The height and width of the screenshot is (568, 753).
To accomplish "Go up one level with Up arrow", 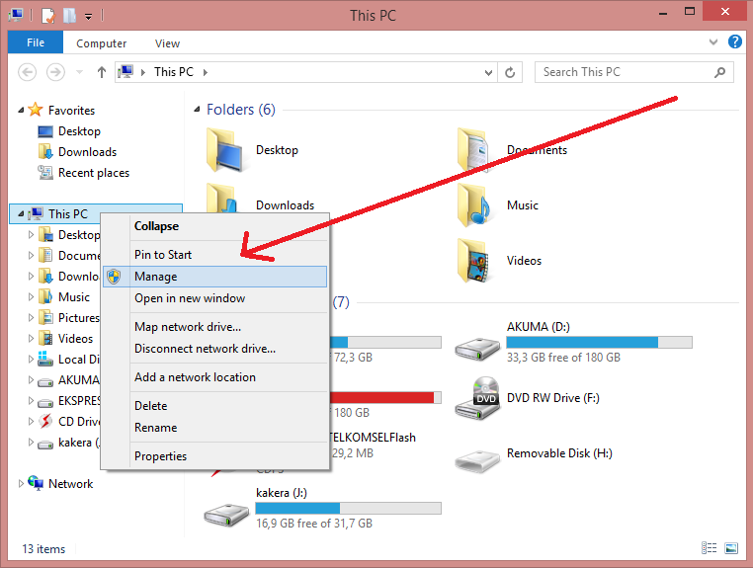I will pyautogui.click(x=102, y=72).
